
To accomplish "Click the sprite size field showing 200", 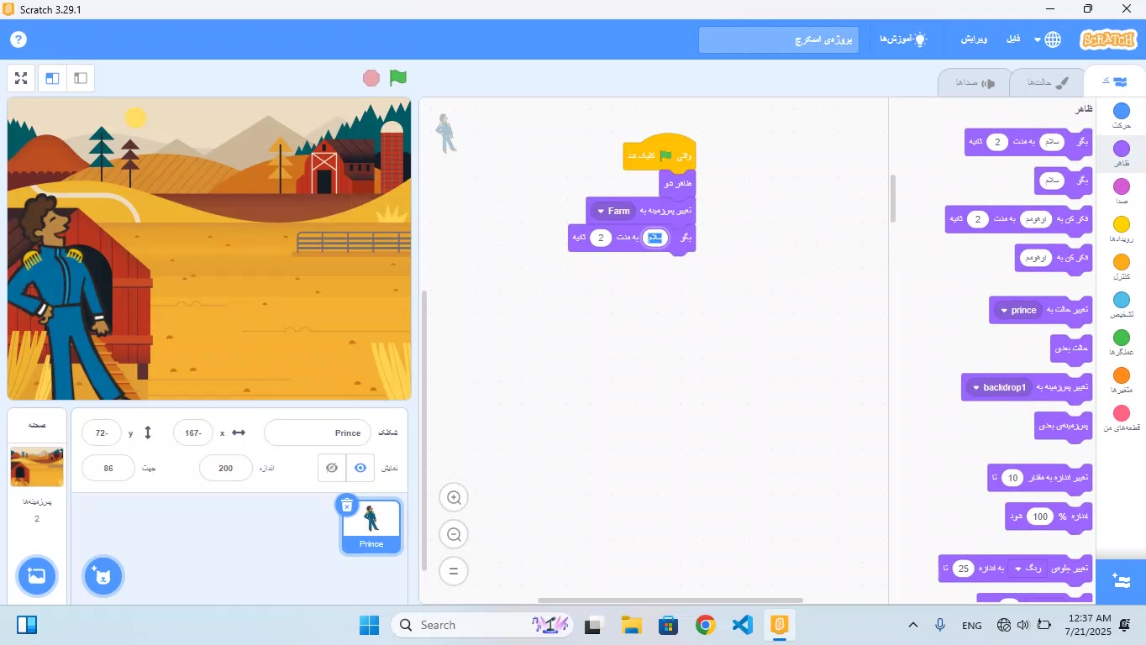I will [226, 468].
